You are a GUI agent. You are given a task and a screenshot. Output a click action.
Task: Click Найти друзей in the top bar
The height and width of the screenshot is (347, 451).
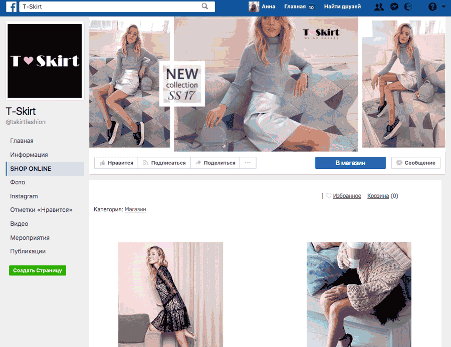coord(342,7)
